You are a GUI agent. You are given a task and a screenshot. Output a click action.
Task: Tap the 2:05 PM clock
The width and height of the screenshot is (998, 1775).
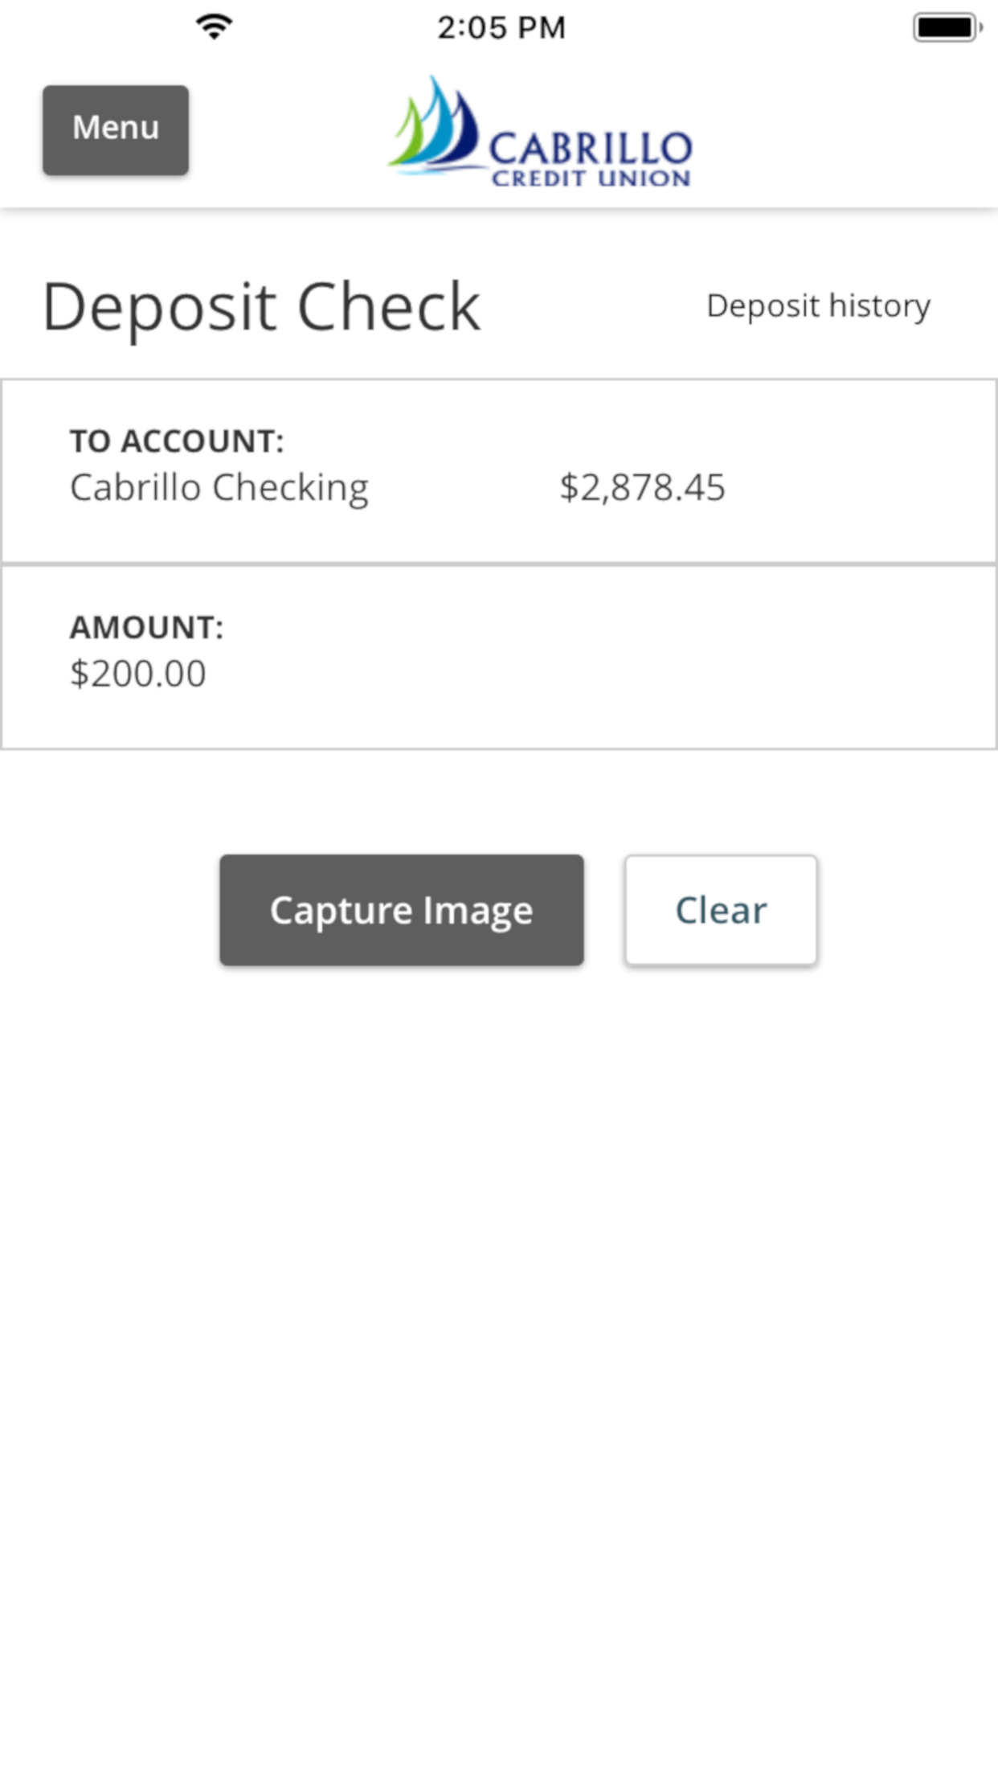click(501, 28)
